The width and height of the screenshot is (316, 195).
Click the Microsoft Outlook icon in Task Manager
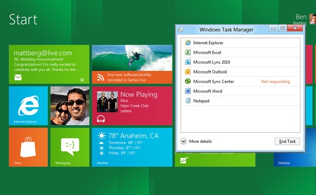(187, 71)
